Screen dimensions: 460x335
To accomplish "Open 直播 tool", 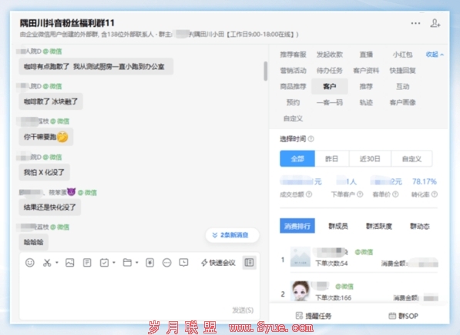I will (366, 55).
